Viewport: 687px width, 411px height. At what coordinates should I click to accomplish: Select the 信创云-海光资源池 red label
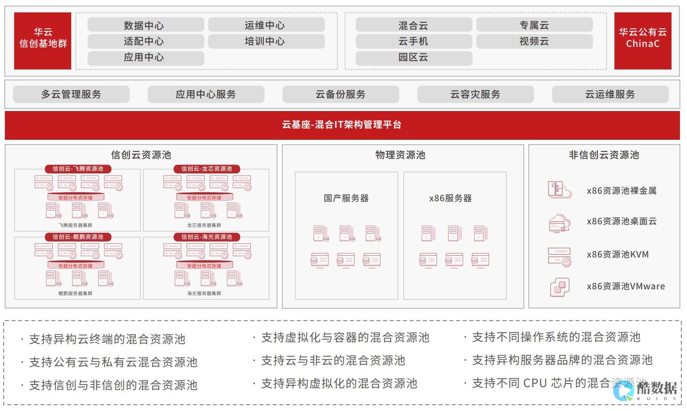[207, 237]
